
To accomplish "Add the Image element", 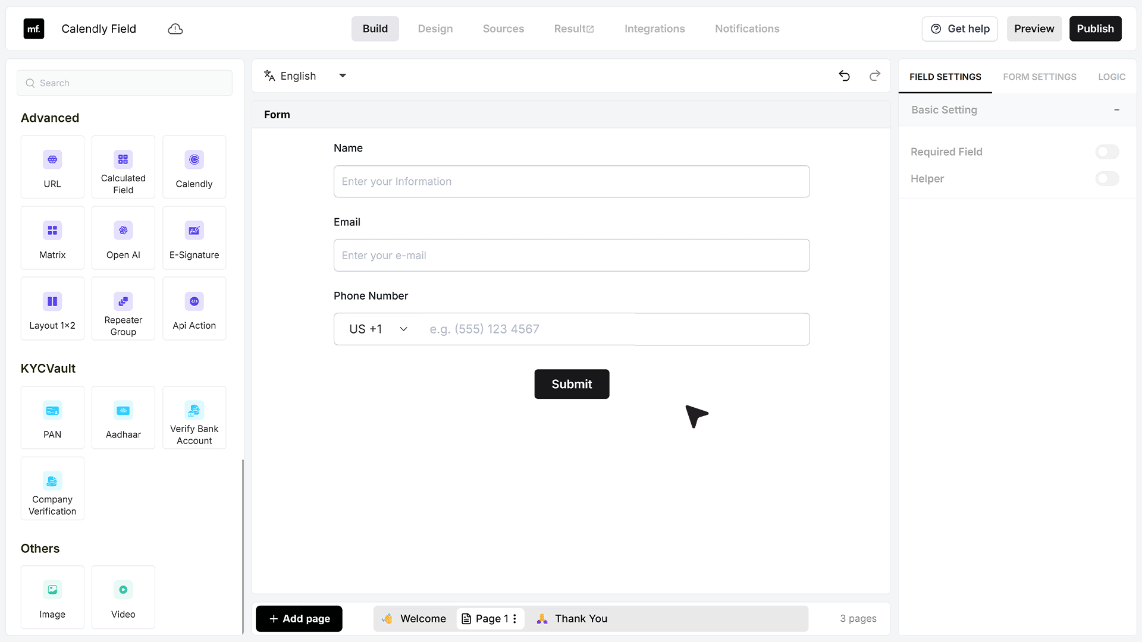I will pos(52,597).
